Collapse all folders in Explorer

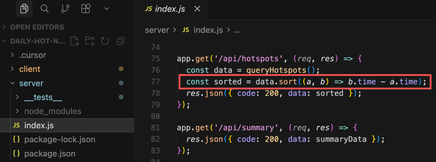[120, 41]
